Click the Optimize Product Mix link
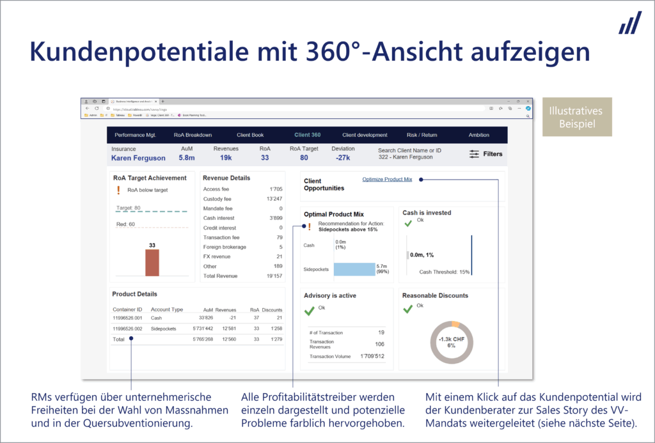Screen dimensions: 655x443 pyautogui.click(x=387, y=180)
